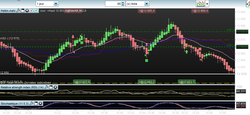250x115 pixels.
Task: Click the green X exit marker near 15:35
Action: click(x=82, y=43)
